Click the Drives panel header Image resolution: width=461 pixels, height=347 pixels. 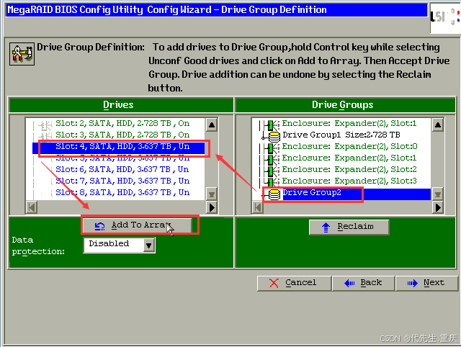point(121,105)
